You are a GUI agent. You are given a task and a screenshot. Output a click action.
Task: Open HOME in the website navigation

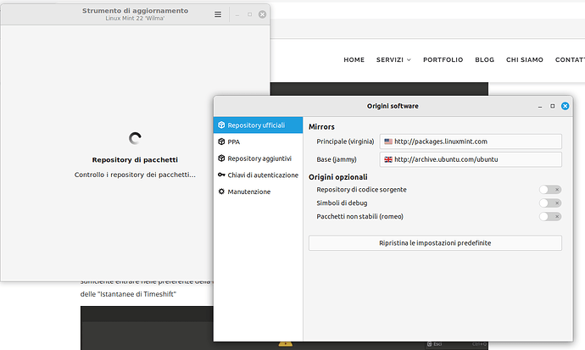tap(354, 59)
